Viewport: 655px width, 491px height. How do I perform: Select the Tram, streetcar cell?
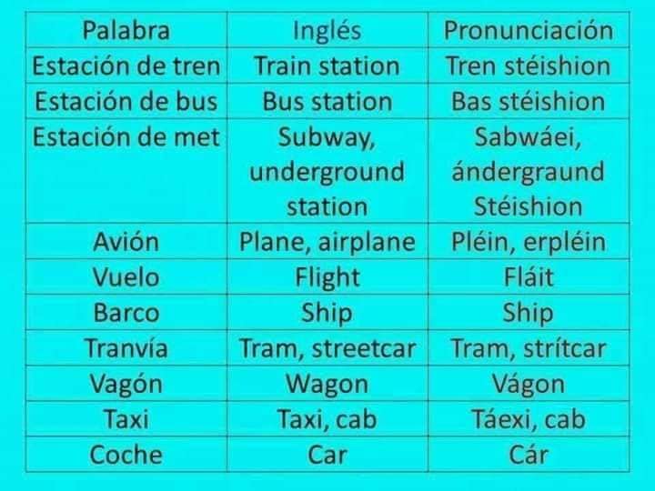327,348
